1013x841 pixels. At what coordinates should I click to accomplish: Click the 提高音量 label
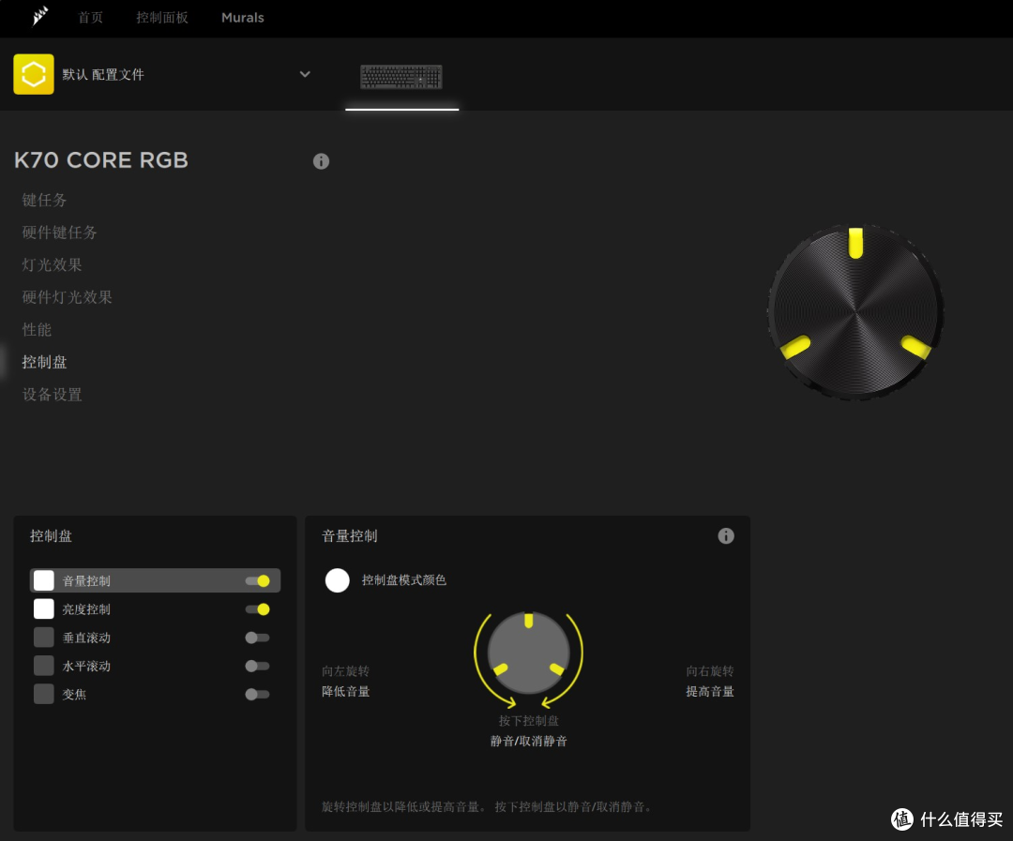[710, 692]
